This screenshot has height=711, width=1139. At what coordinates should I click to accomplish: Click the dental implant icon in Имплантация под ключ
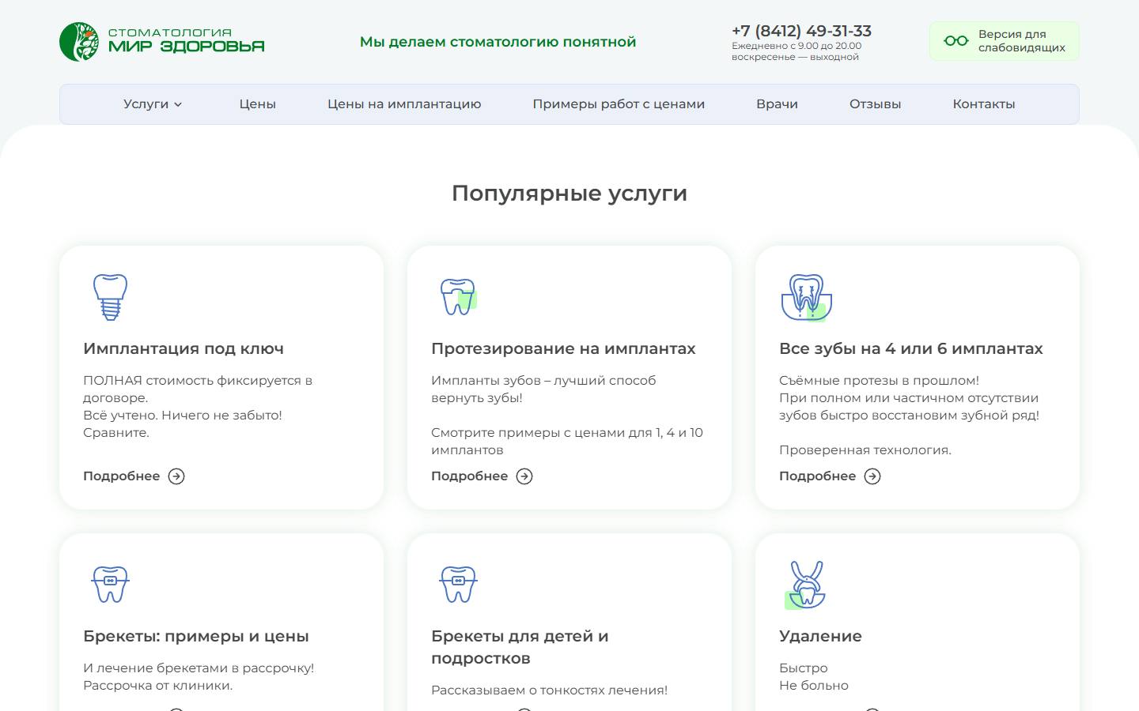tap(110, 296)
